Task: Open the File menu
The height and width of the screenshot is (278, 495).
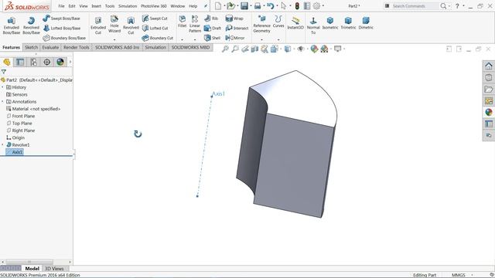Action: 61,6
